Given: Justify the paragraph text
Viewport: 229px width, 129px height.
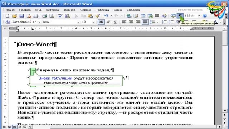Looking at the screenshot, I should (x=145, y=22).
